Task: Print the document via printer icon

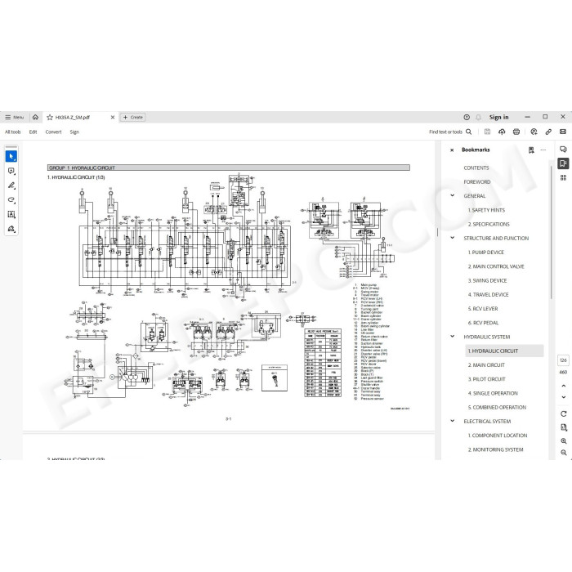Action: pyautogui.click(x=516, y=132)
